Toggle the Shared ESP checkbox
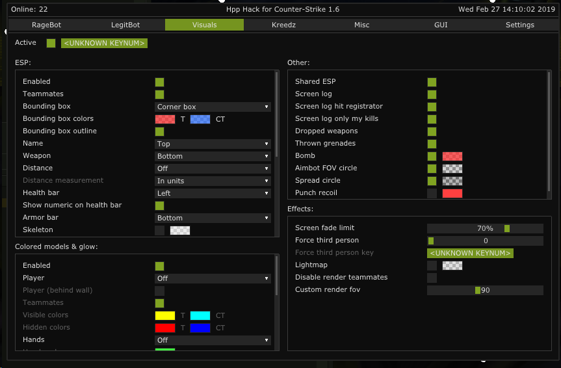561x368 pixels. [432, 82]
